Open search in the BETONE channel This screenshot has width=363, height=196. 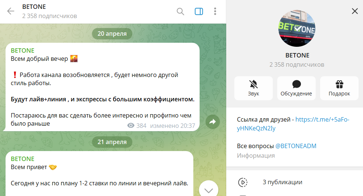180,11
